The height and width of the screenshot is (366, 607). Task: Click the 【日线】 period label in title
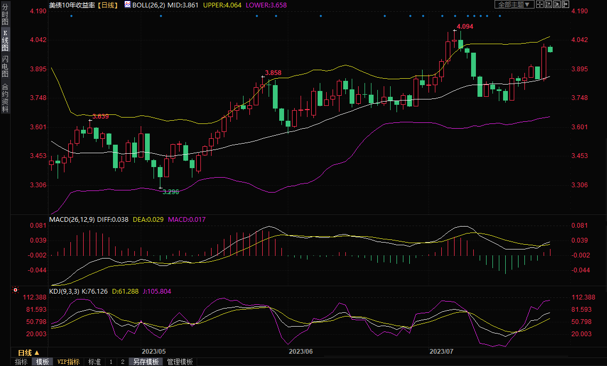[110, 4]
